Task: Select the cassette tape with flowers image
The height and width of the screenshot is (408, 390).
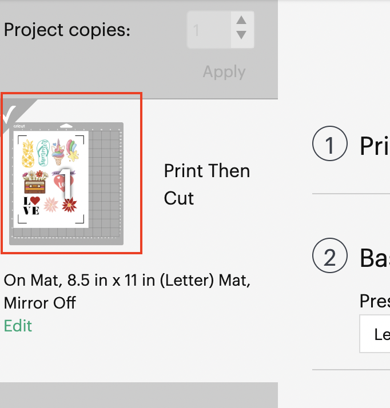Action: tap(35, 183)
